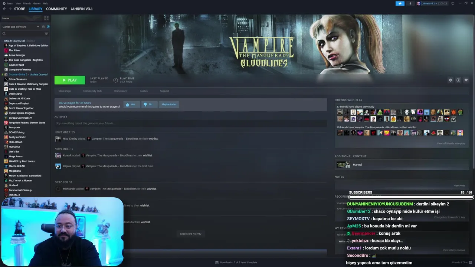Open the announcements megaphone button

[400, 3]
